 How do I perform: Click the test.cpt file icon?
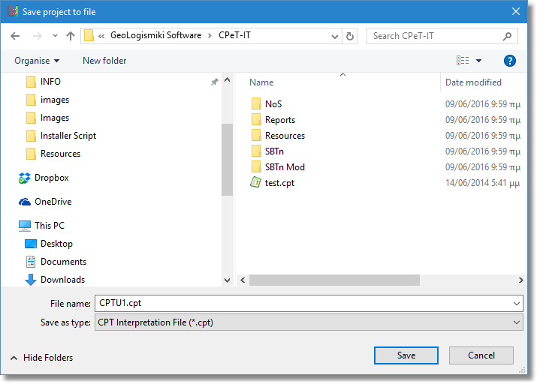click(x=256, y=183)
